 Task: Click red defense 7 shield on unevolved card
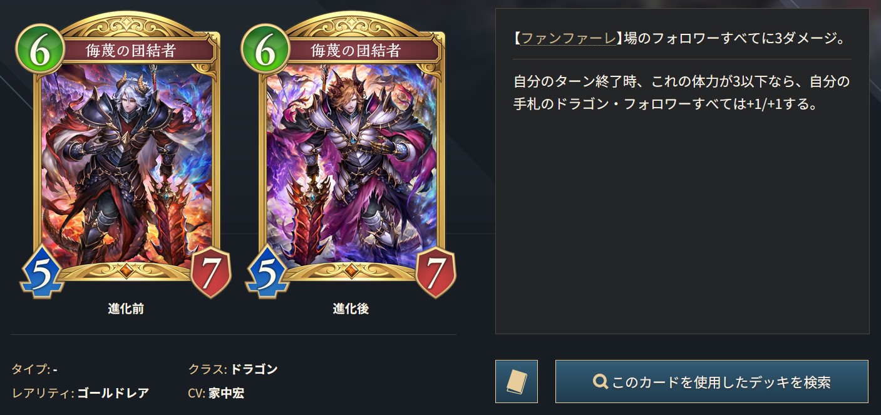pyautogui.click(x=211, y=272)
